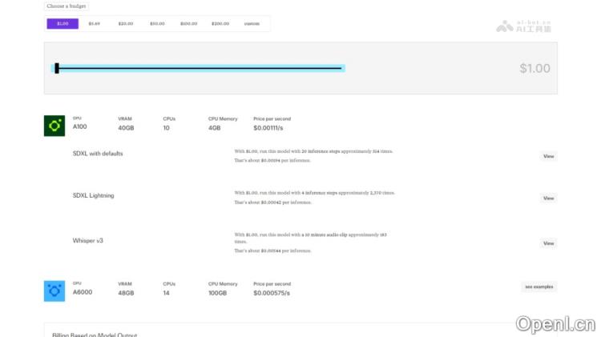Set budget to $200.00

click(x=220, y=24)
